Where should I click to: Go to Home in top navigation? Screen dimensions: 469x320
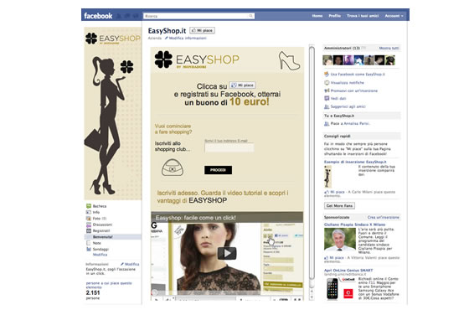point(317,16)
